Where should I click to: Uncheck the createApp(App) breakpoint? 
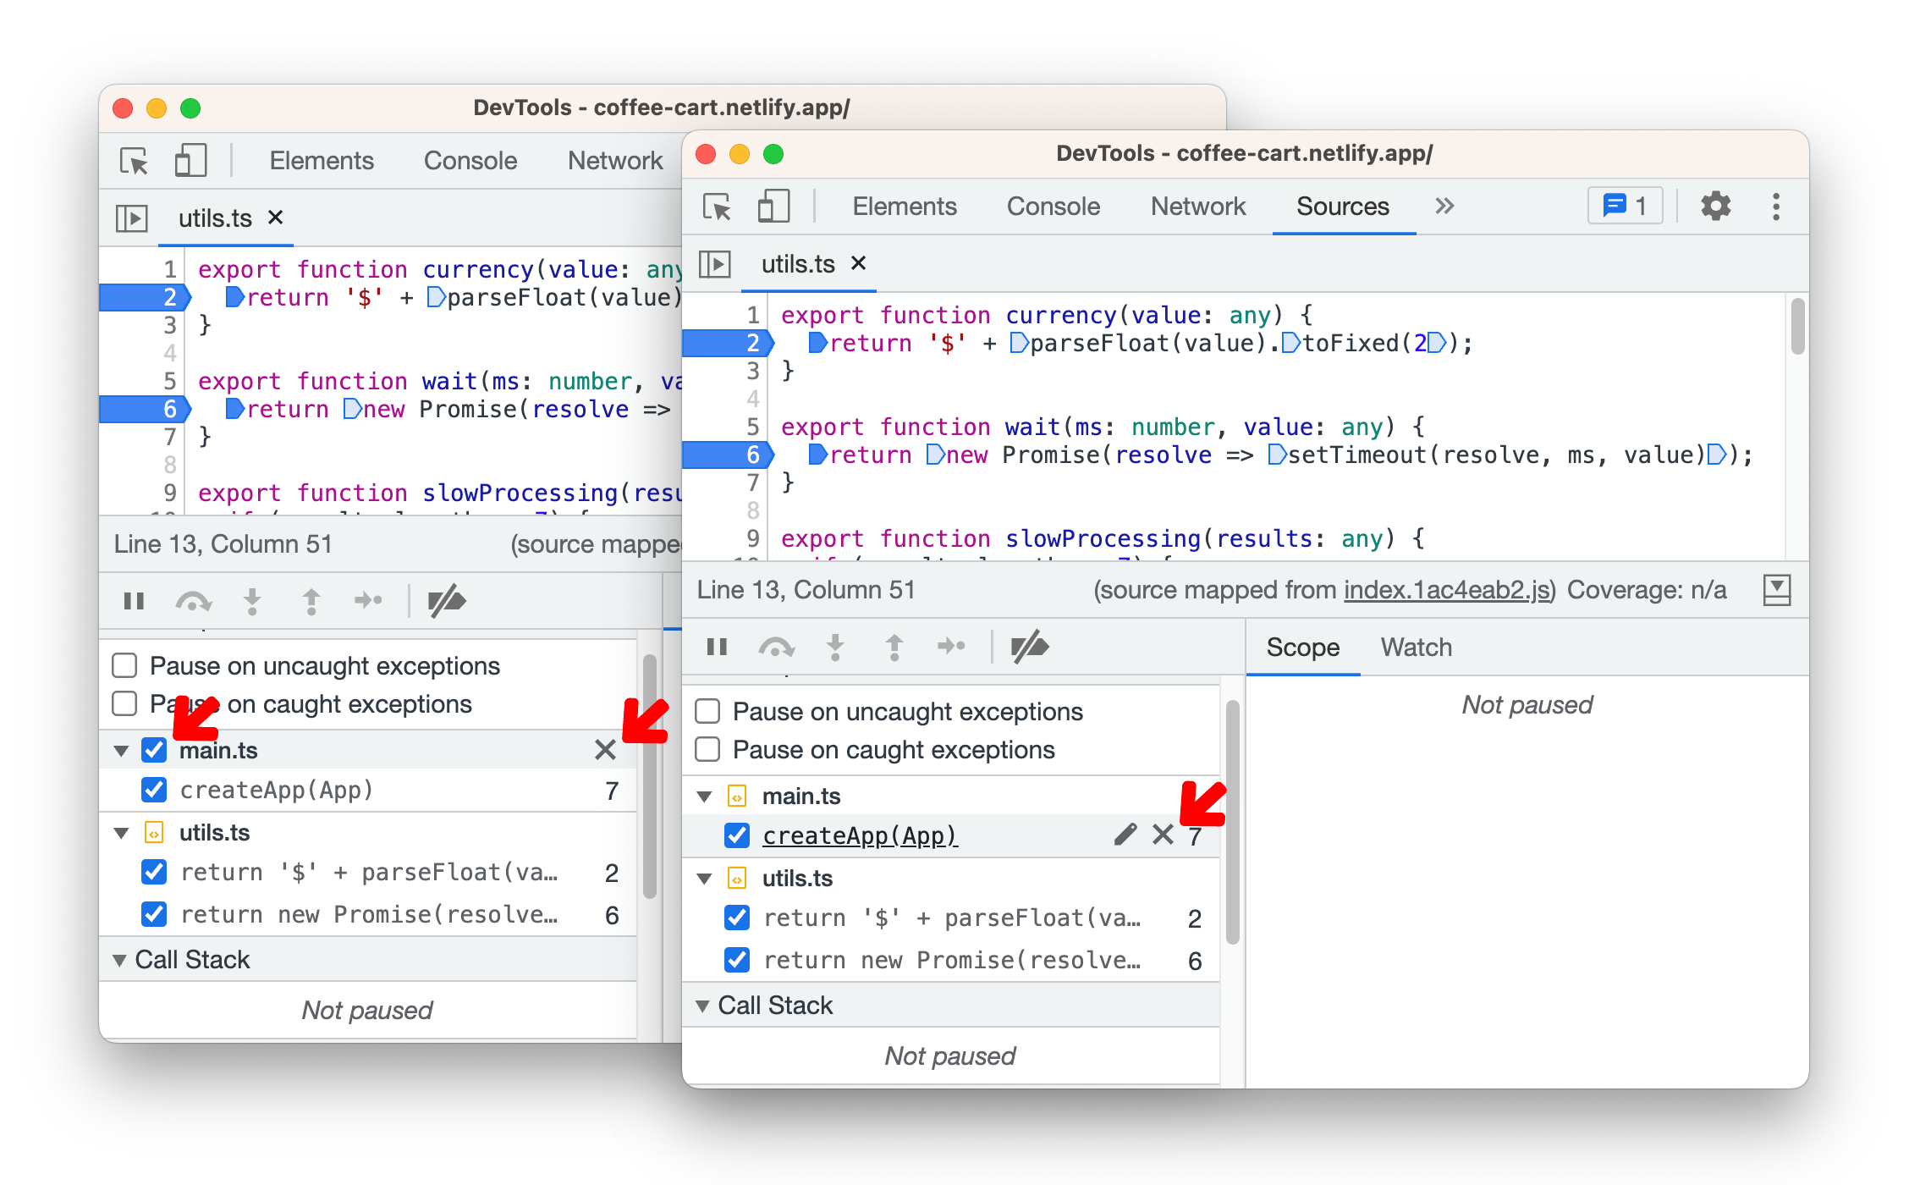736,835
